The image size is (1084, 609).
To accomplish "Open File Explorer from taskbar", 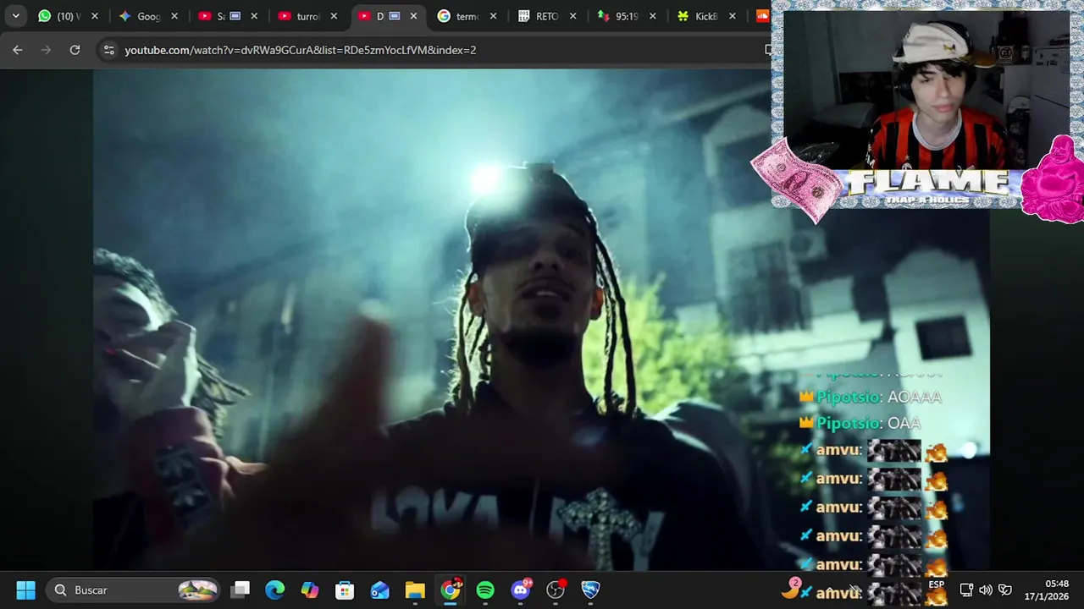I will coord(415,590).
